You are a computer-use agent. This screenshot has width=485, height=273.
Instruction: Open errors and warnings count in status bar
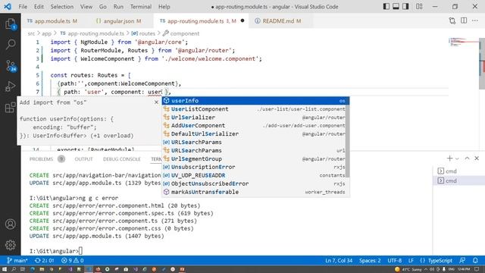[x=73, y=260]
